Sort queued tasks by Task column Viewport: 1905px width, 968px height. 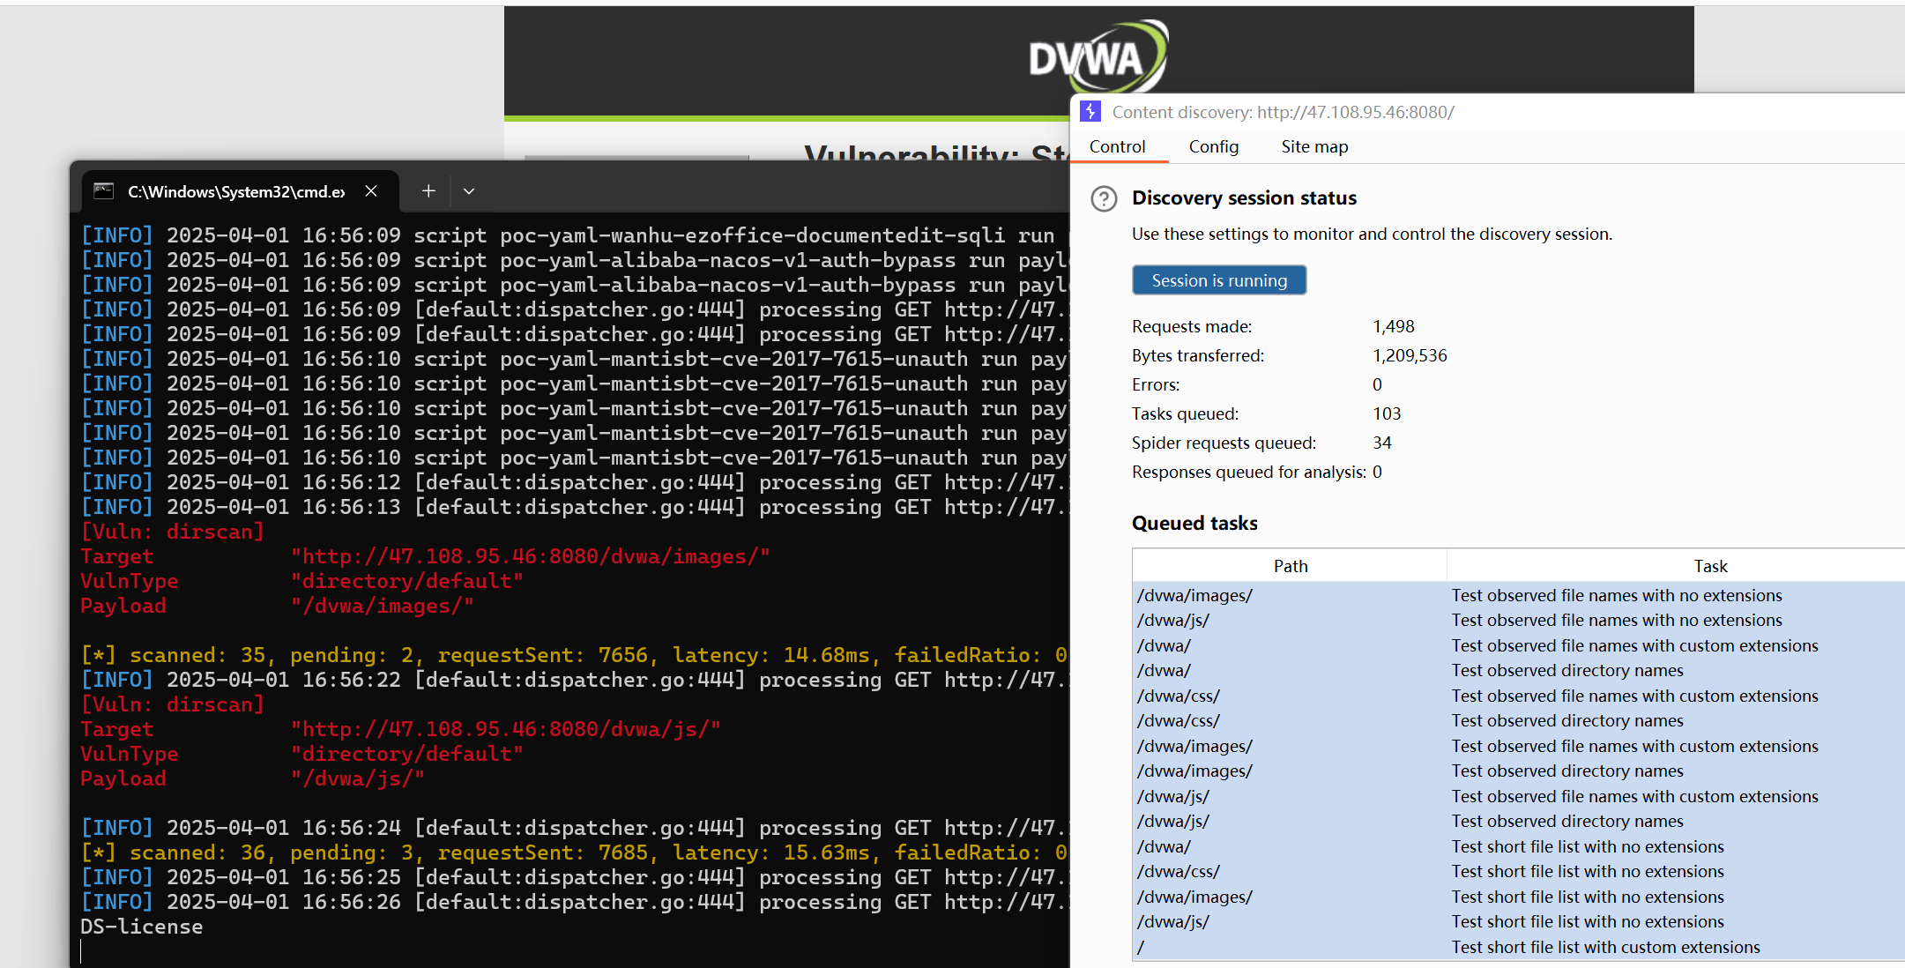1709,566
